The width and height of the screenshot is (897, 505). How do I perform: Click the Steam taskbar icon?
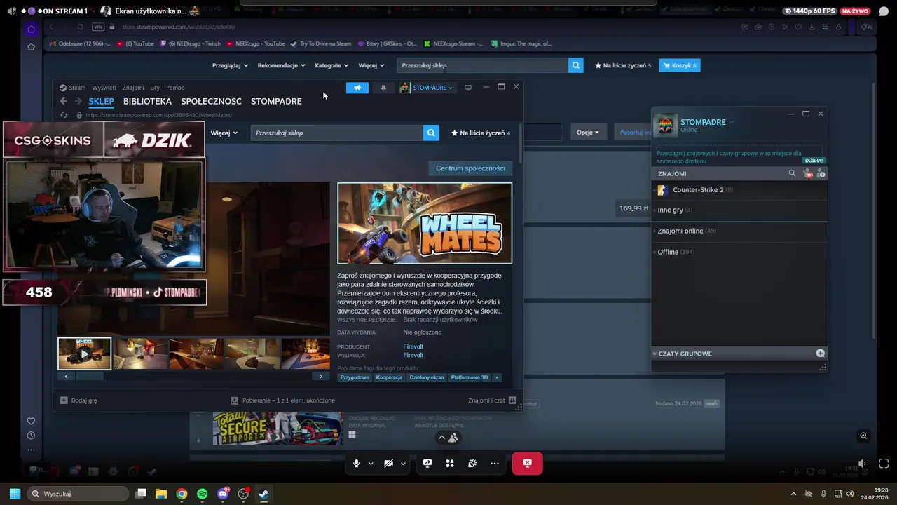coord(263,494)
